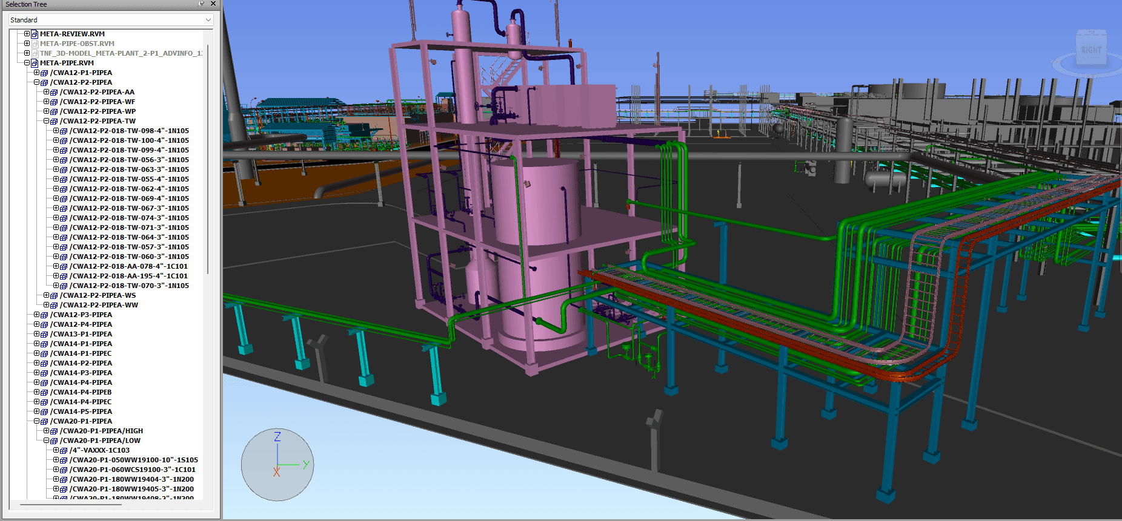The image size is (1122, 521).
Task: Select /CWA12-P2-018-TW-074-3"-1N105 item
Action: (x=129, y=218)
